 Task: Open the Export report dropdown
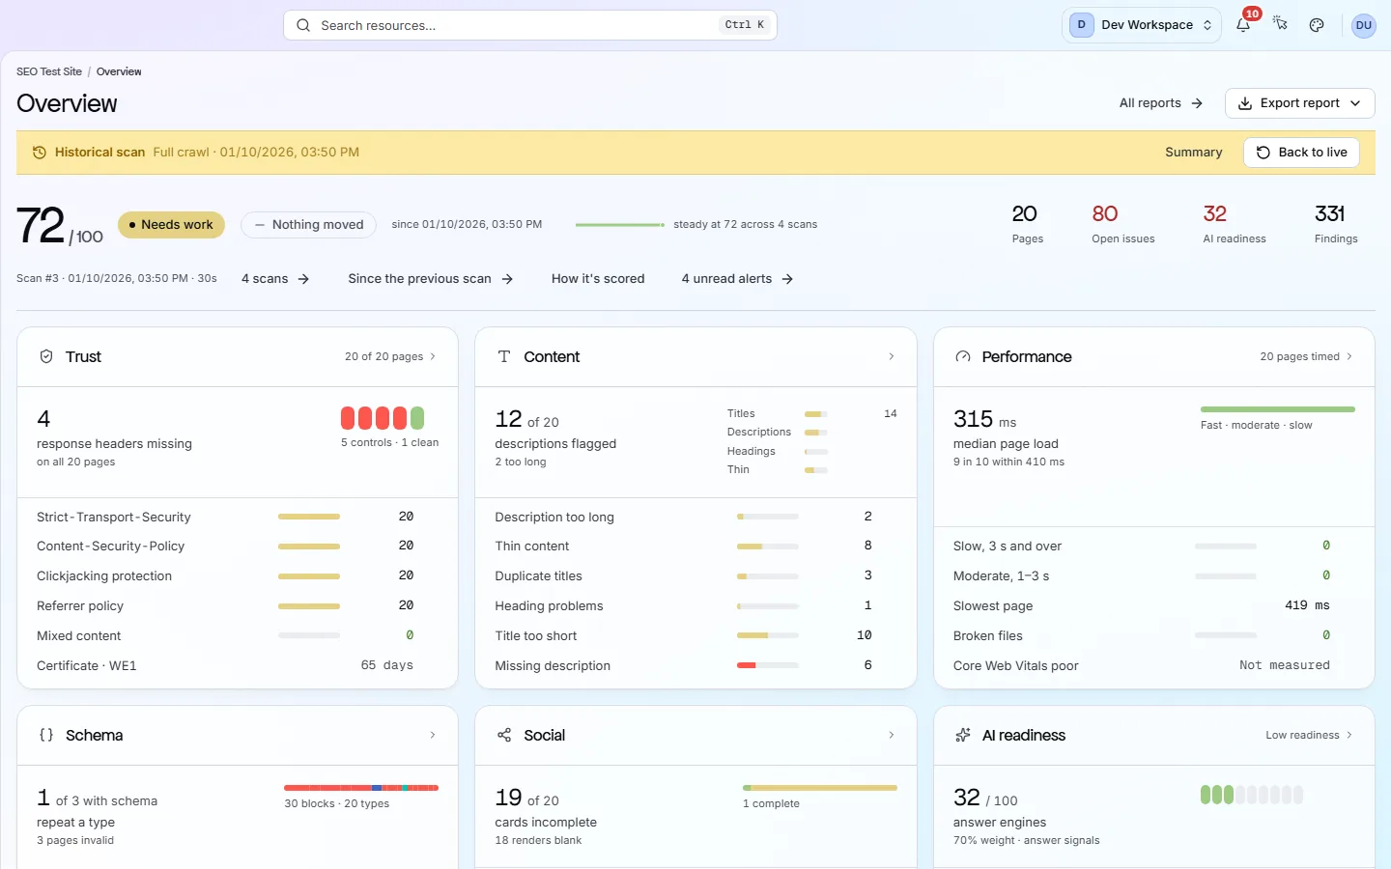[1299, 103]
